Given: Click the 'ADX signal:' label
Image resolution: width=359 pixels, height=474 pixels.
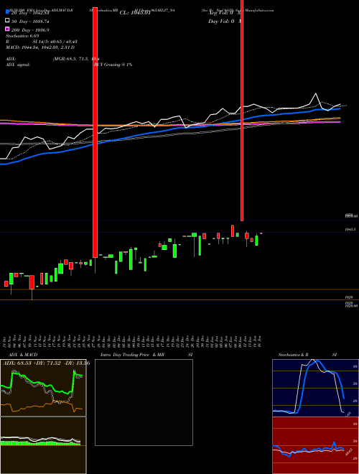Looking at the screenshot, I should [18, 65].
